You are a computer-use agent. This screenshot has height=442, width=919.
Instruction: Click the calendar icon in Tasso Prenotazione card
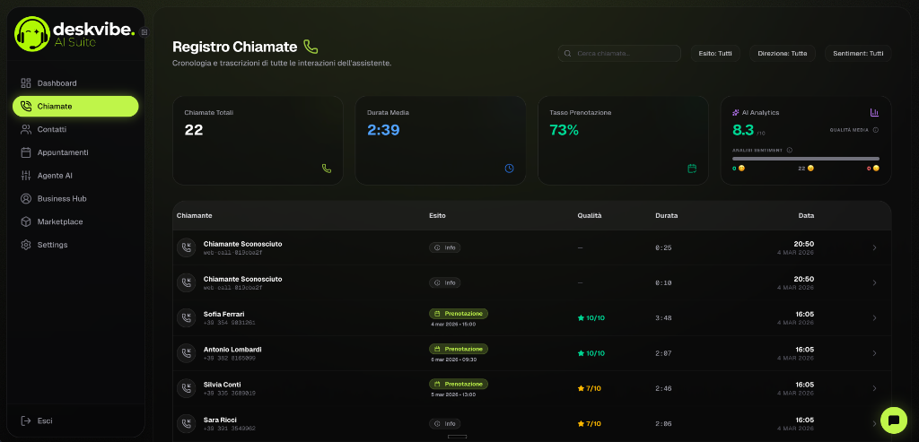pos(692,168)
